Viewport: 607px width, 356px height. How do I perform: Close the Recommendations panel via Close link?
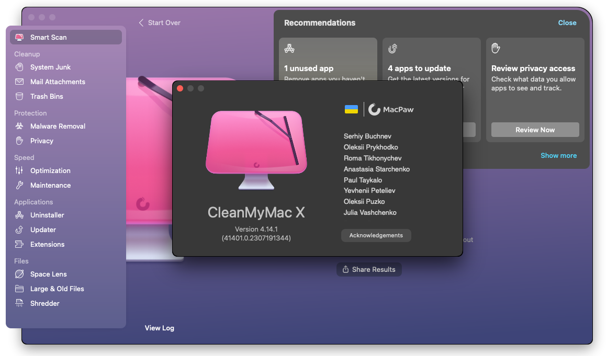[567, 23]
